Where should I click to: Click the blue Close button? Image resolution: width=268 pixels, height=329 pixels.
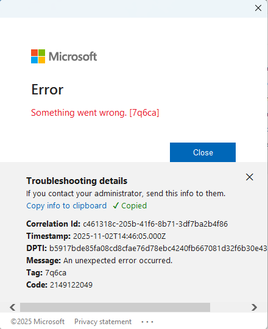pyautogui.click(x=203, y=152)
